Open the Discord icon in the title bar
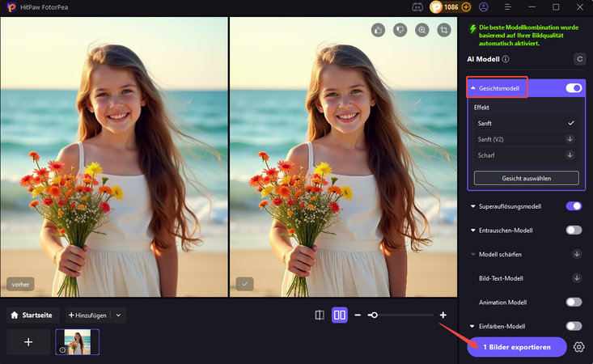 417,7
